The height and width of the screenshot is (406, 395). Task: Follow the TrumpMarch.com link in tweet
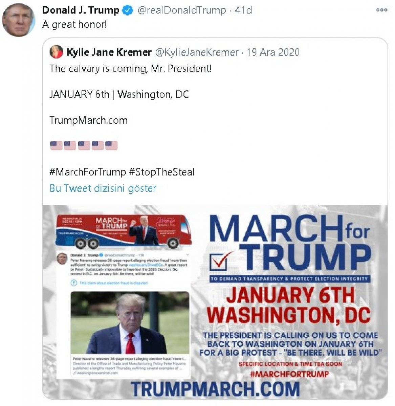coord(88,120)
